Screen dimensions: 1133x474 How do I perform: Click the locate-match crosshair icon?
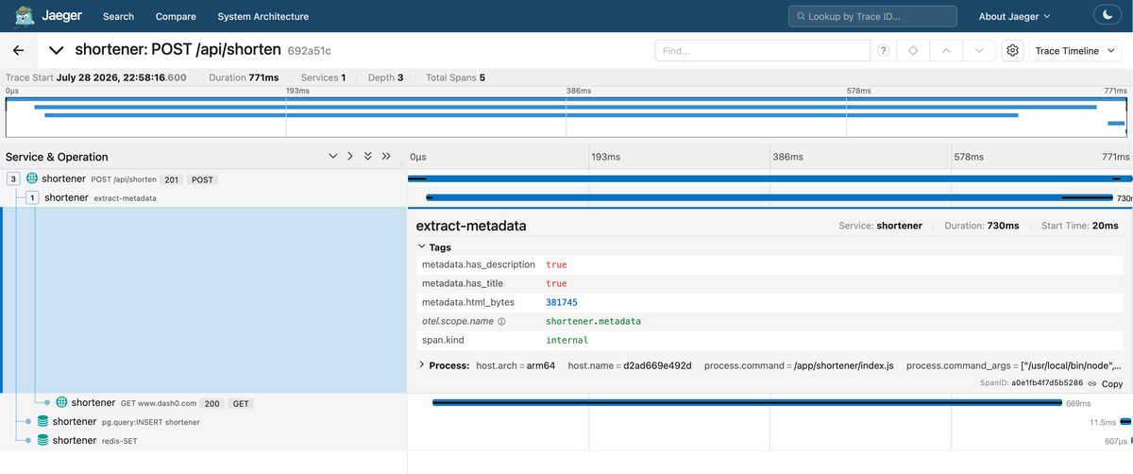(913, 50)
